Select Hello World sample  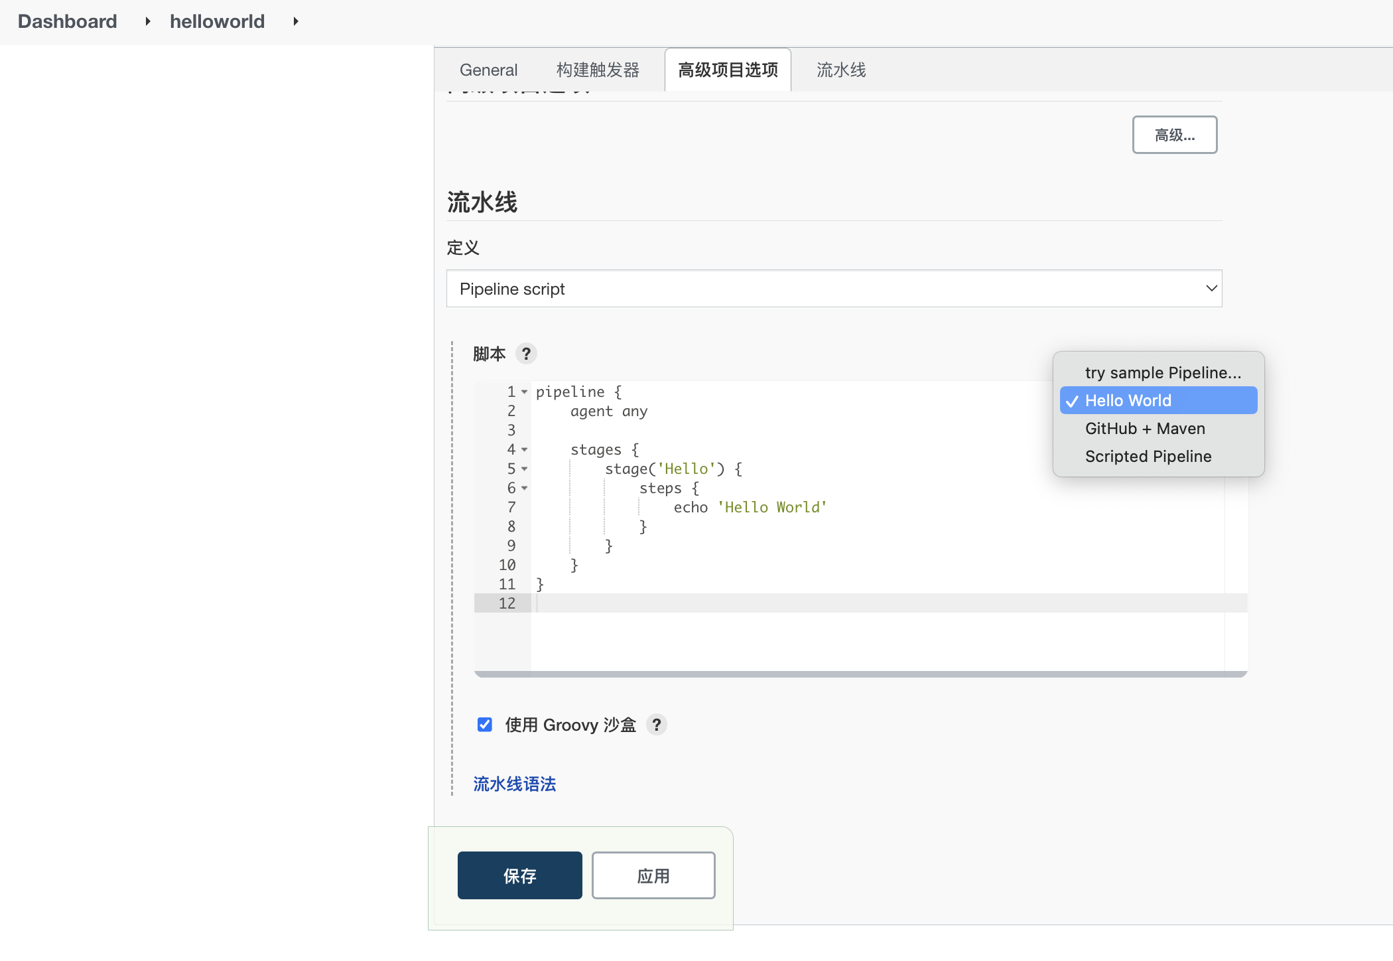1158,401
